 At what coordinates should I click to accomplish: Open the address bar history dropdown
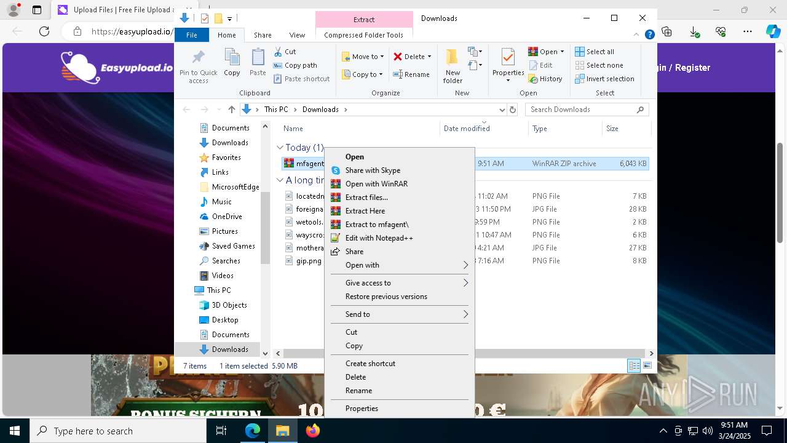502,110
